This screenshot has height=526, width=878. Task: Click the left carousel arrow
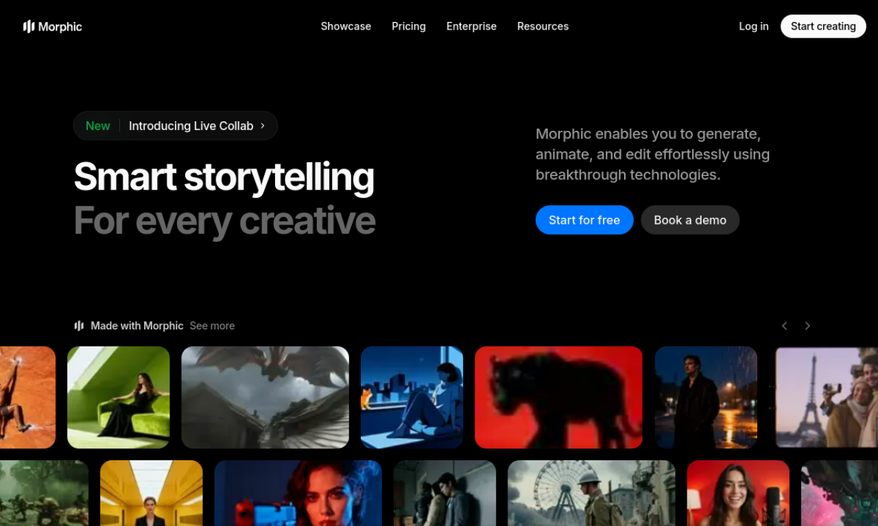(x=784, y=326)
